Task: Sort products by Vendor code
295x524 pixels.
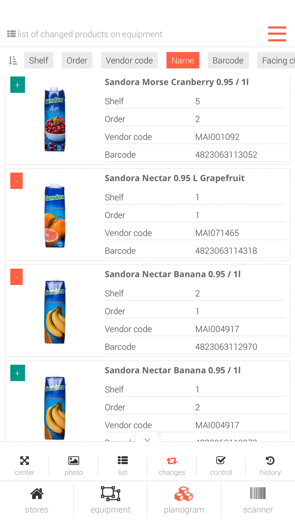Action: pyautogui.click(x=129, y=60)
